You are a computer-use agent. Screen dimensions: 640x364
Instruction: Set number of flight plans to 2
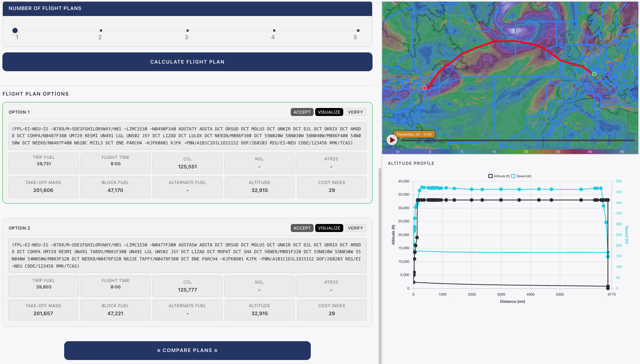point(101,30)
